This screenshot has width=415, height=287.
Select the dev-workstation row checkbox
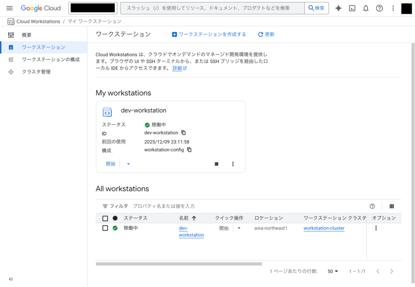105,228
